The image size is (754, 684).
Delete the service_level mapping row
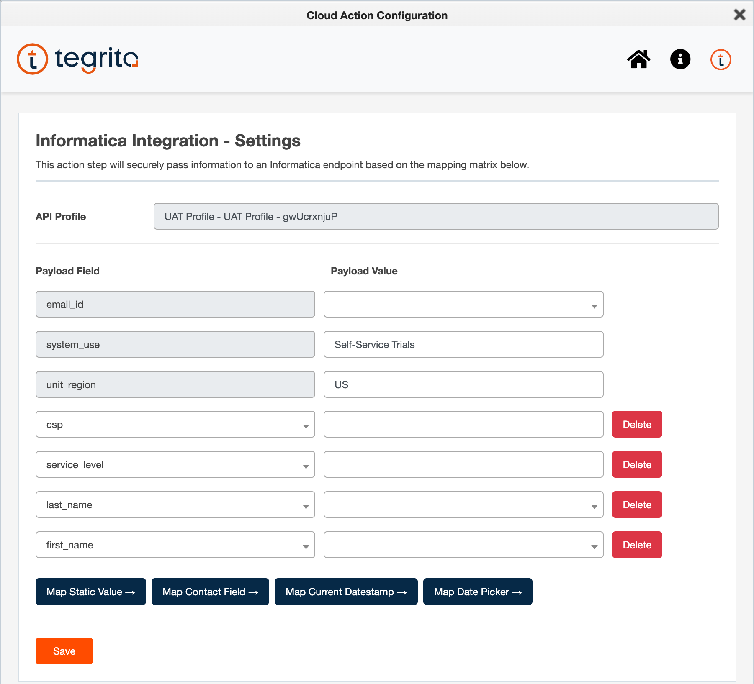(637, 464)
